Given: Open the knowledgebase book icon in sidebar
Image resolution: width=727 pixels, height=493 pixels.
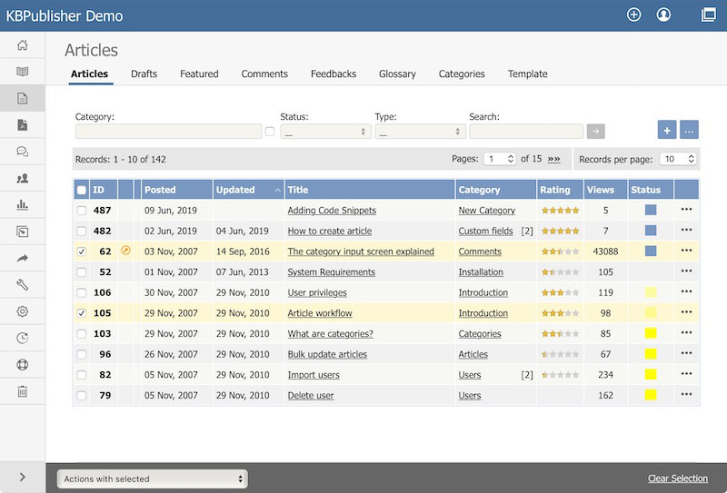Looking at the screenshot, I should (22, 72).
